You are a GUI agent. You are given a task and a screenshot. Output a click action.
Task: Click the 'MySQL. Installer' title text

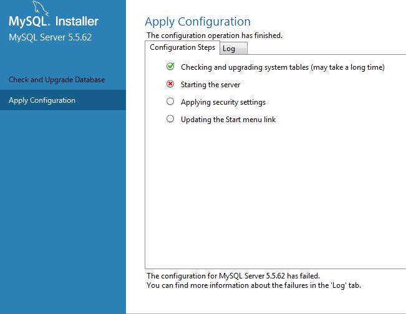[x=54, y=21]
